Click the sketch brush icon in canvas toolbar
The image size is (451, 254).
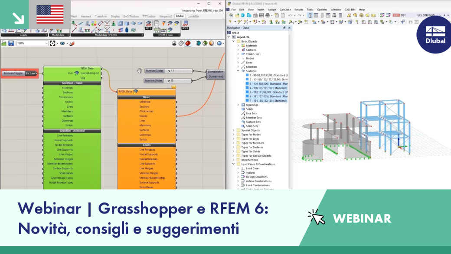[x=72, y=43]
